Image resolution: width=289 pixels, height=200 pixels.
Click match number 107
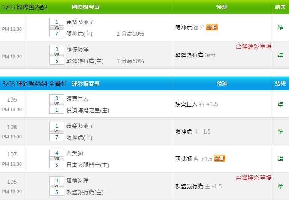pos(12,154)
